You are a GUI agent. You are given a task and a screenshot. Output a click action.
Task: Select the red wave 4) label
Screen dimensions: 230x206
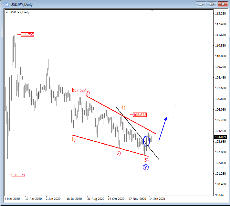(x=123, y=107)
